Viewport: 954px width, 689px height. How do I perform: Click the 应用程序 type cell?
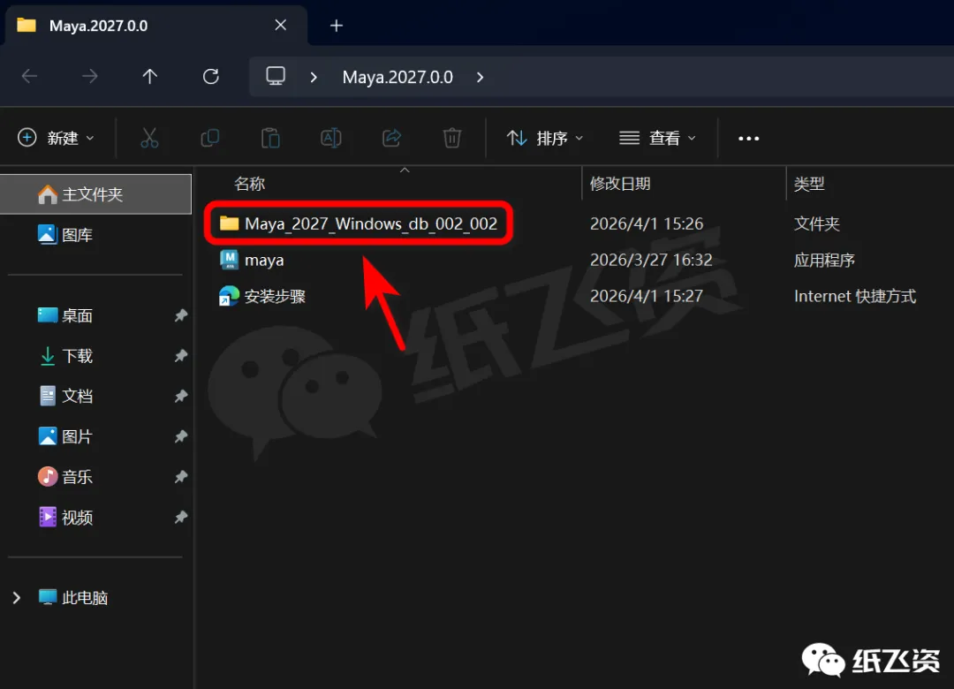[824, 261]
